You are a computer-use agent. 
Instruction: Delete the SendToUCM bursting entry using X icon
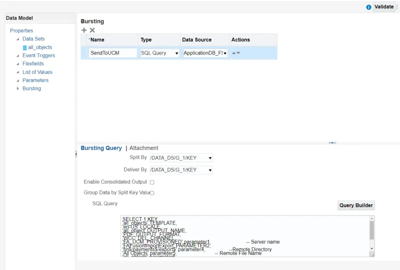pos(92,30)
